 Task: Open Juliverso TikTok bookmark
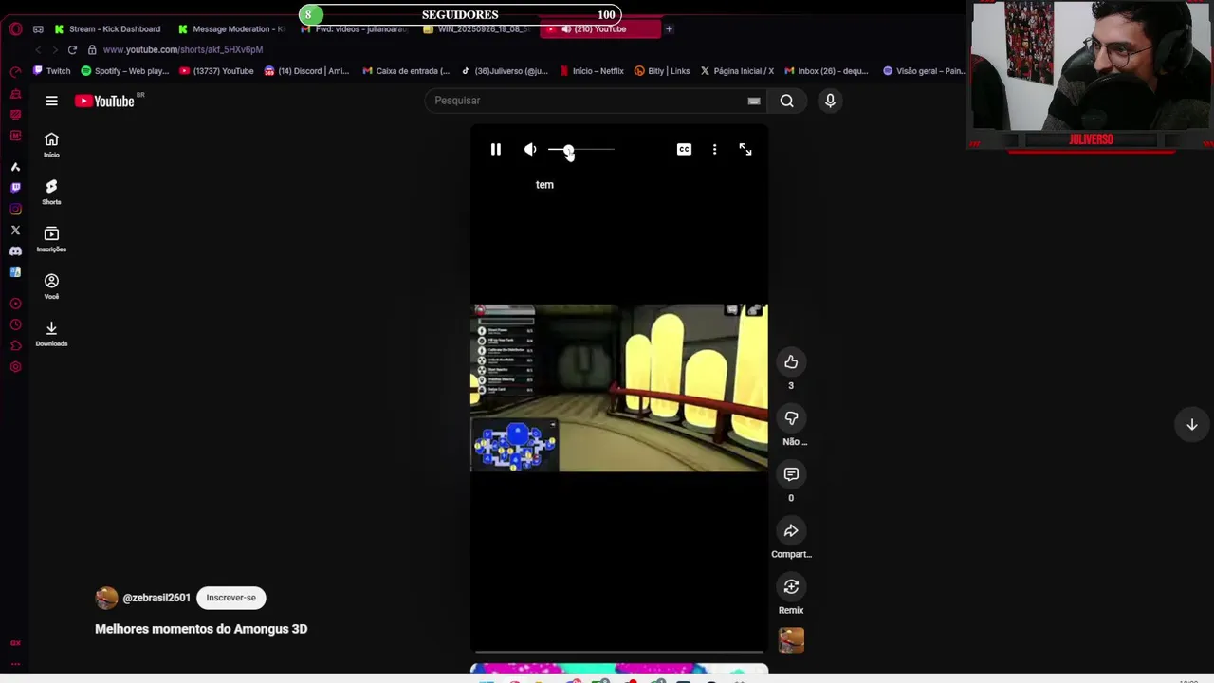(505, 70)
